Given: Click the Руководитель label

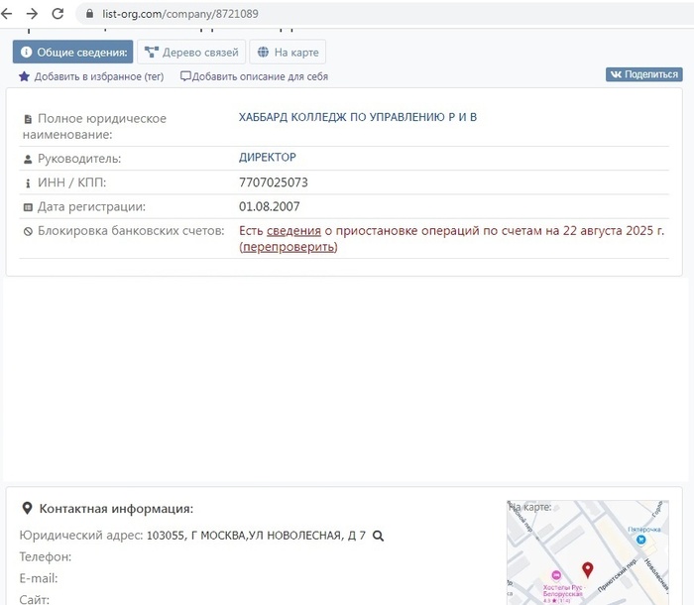Looking at the screenshot, I should (79, 159).
